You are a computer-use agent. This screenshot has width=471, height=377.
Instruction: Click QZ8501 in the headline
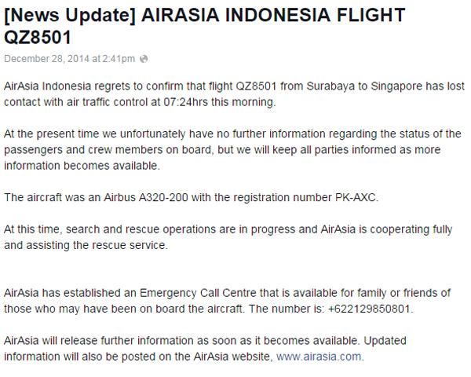pos(38,38)
